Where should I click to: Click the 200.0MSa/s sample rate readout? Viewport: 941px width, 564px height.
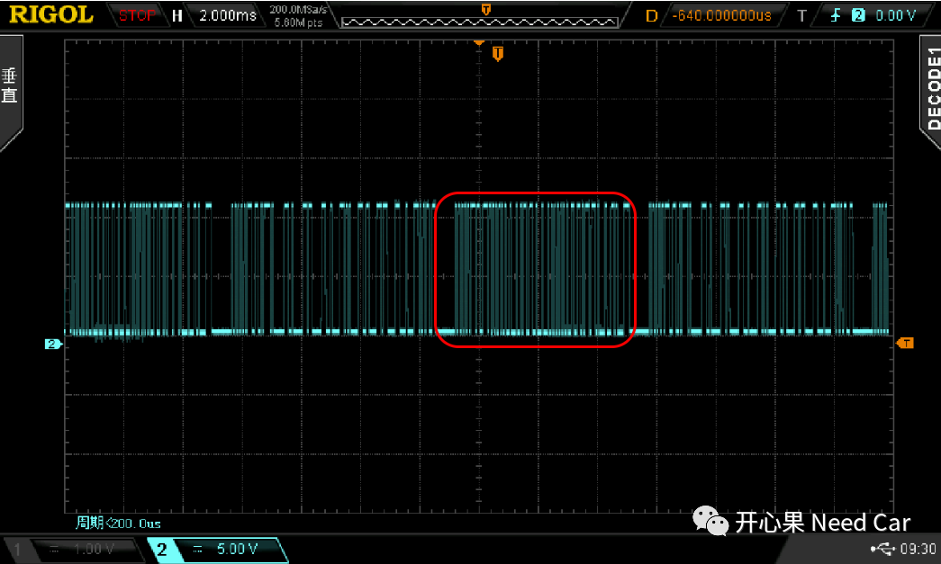pos(298,10)
